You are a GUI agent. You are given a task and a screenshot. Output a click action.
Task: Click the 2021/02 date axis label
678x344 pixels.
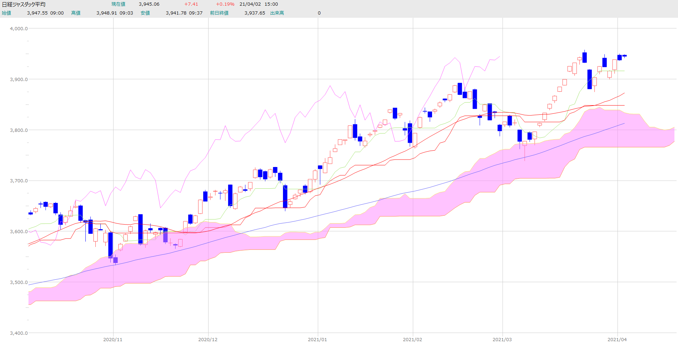point(412,340)
